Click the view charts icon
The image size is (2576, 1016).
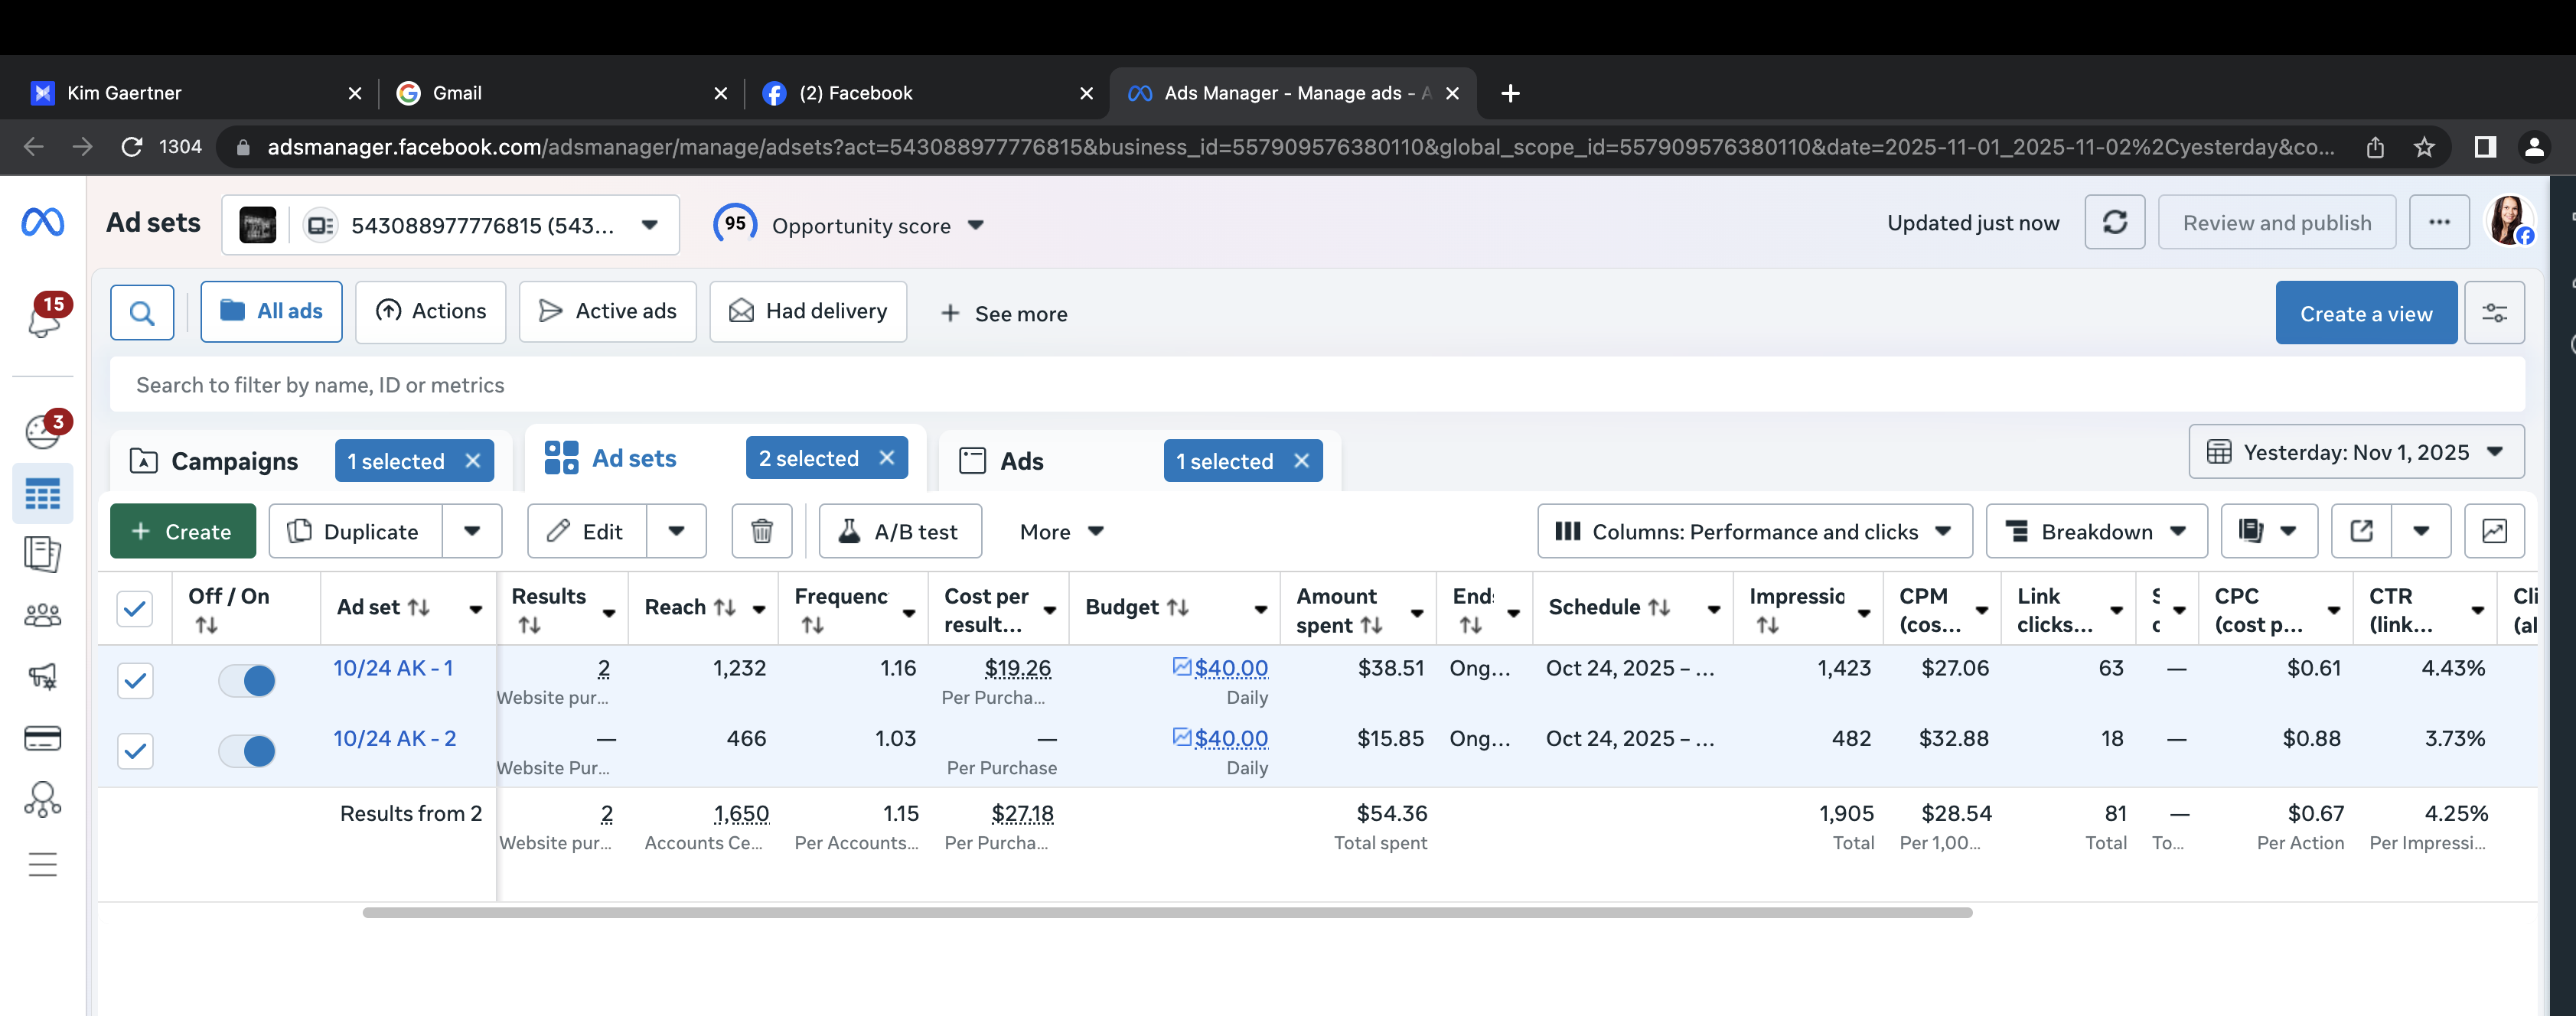pos(2494,531)
